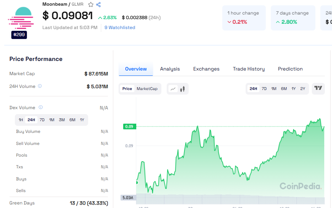
Task: Set Dex Volume period to 24H
Action: (x=31, y=120)
